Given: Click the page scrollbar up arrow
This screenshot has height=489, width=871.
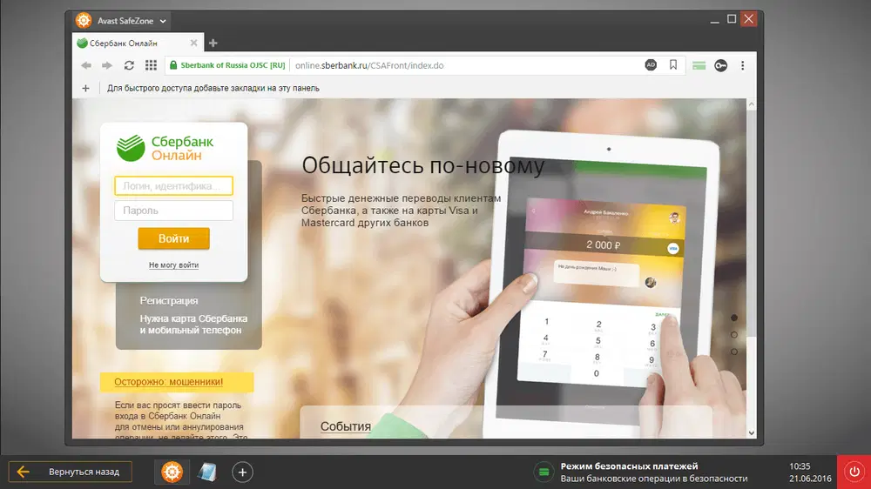Looking at the screenshot, I should 752,104.
